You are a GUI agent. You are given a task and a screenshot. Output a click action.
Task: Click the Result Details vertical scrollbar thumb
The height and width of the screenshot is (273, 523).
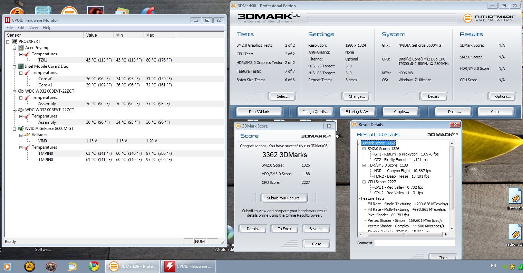452,178
